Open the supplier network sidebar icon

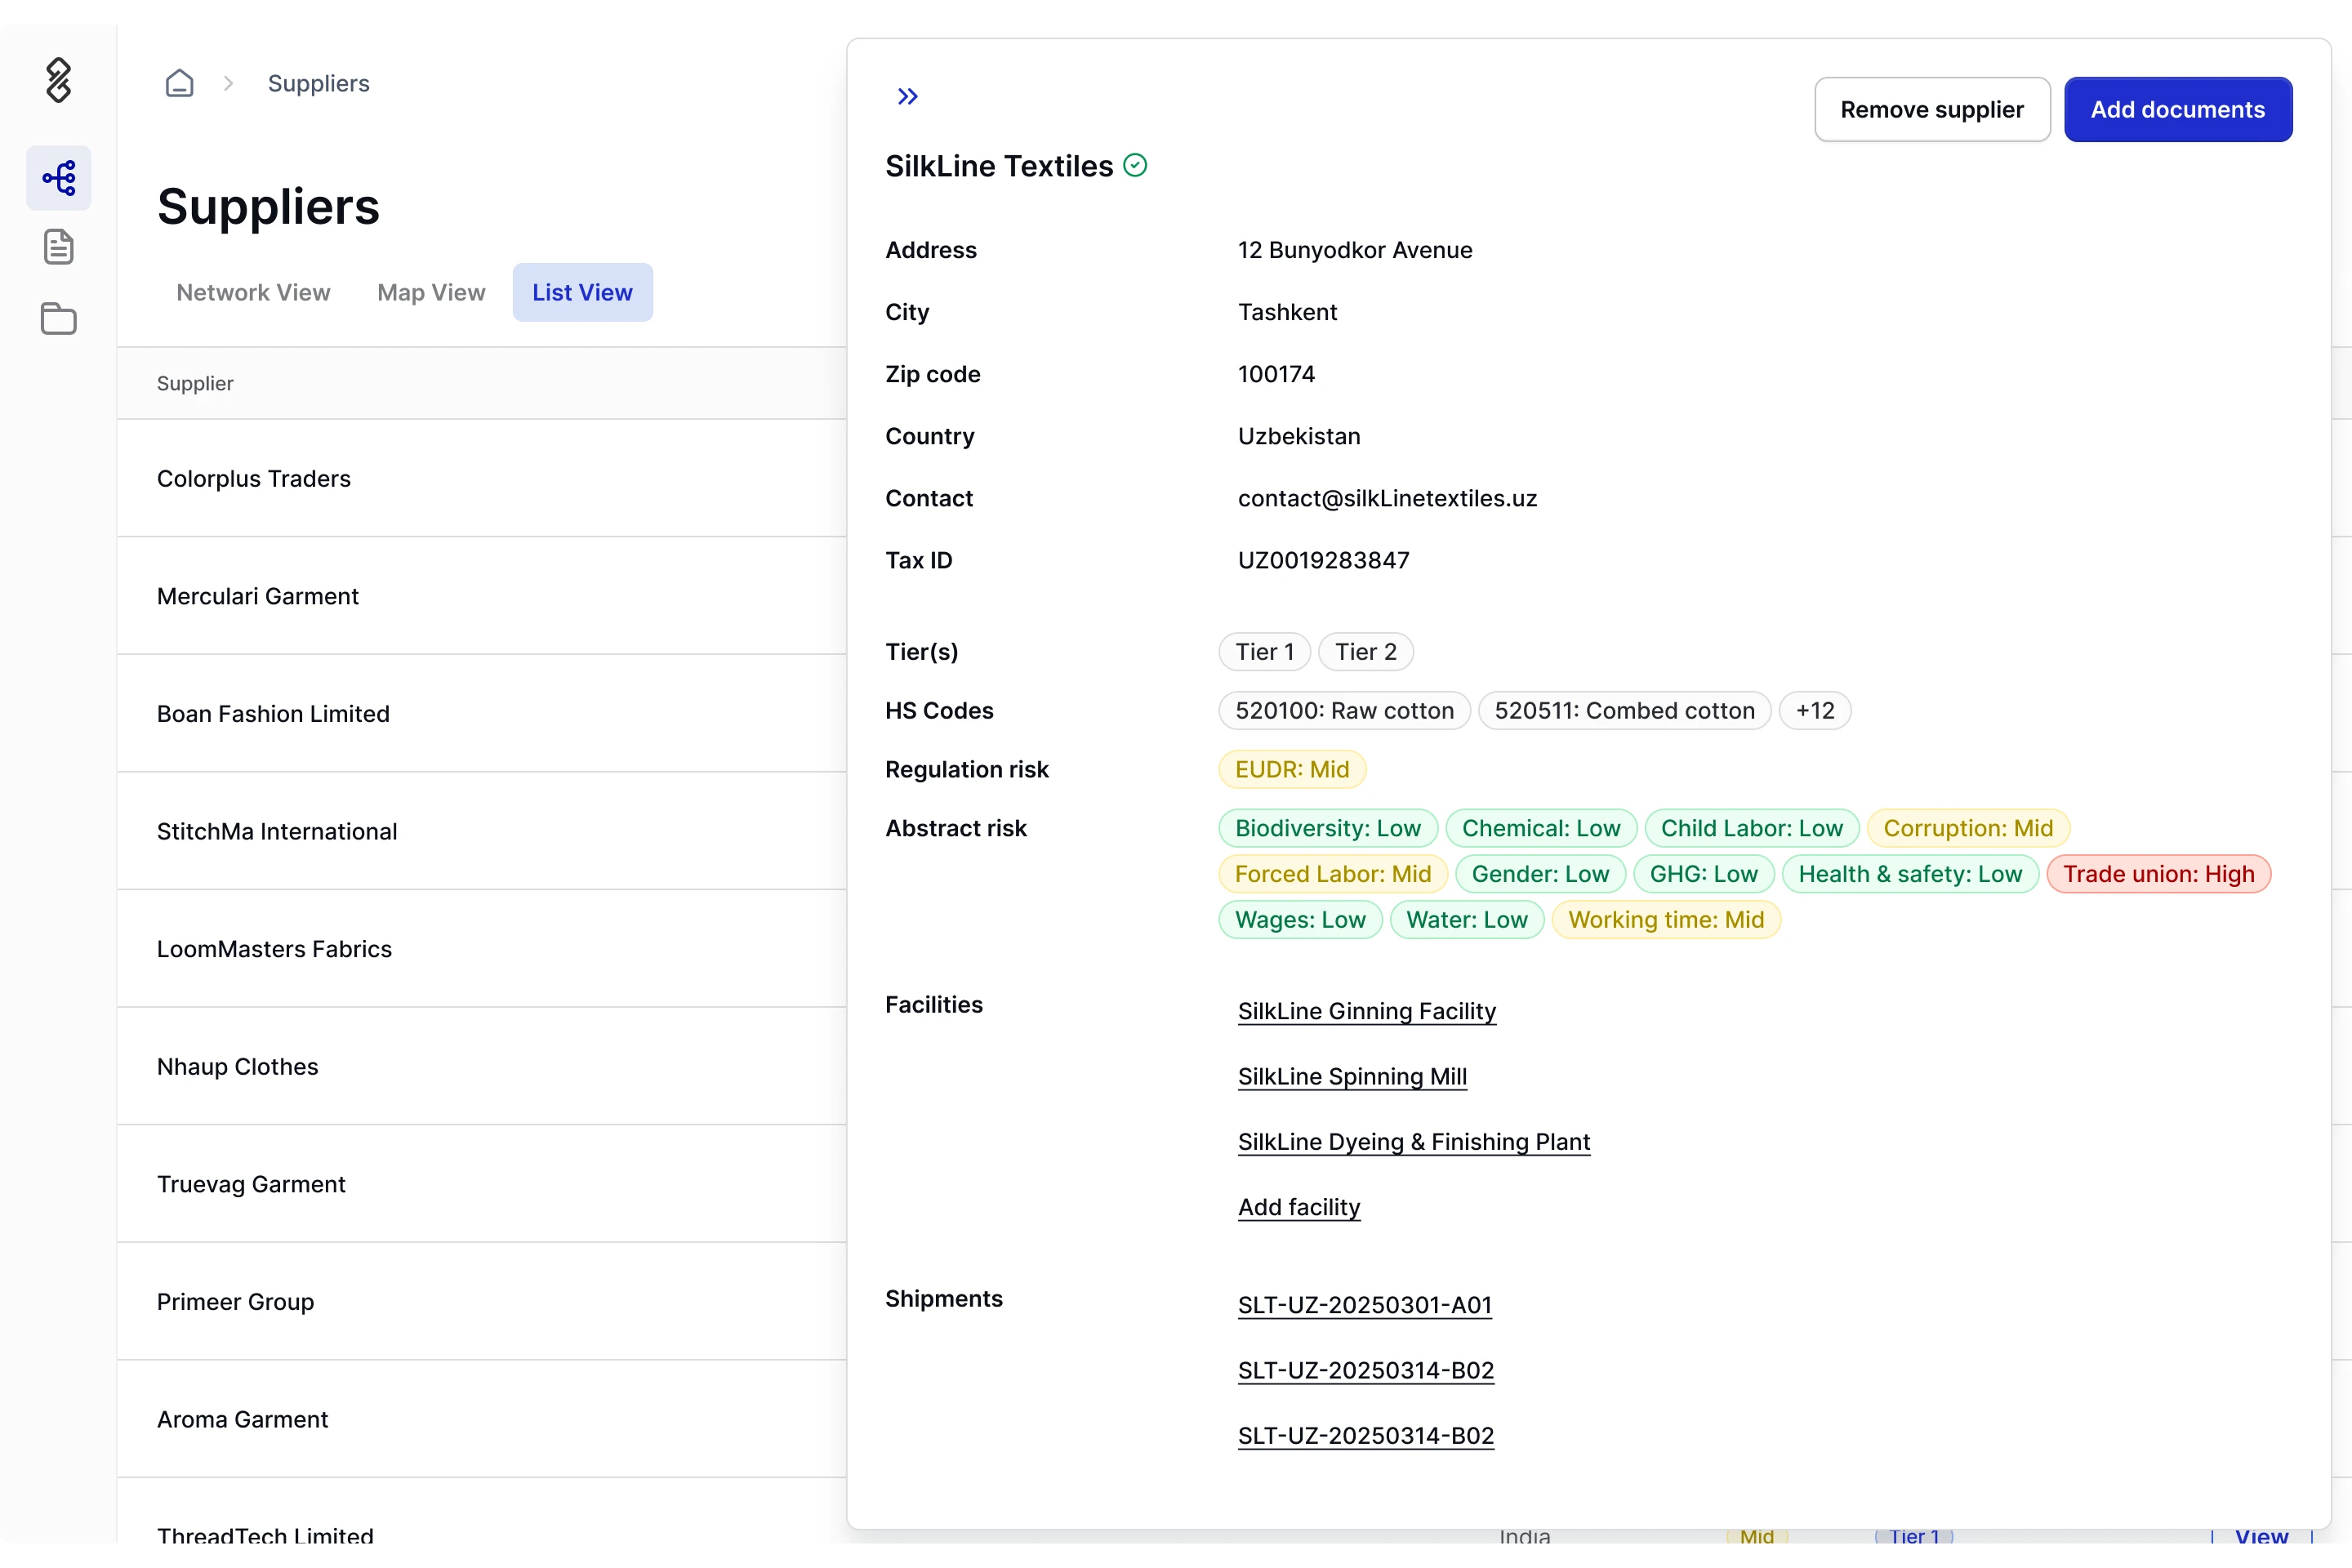58,178
